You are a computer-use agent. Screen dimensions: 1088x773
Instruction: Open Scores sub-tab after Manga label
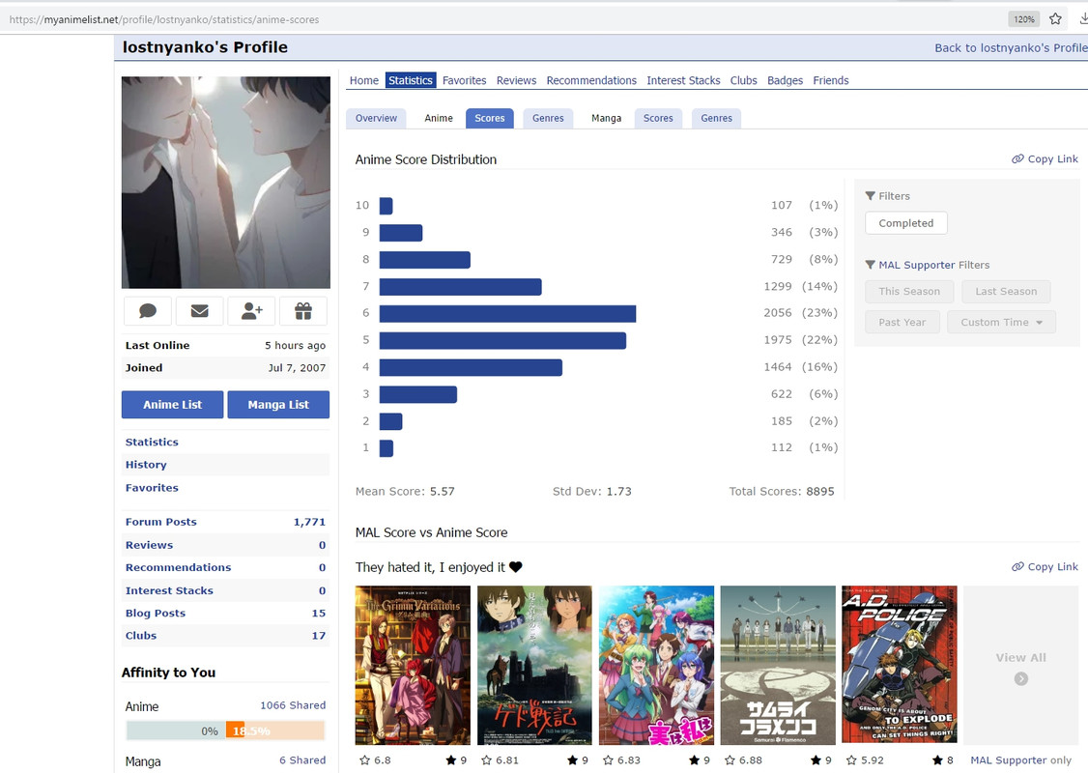(658, 119)
